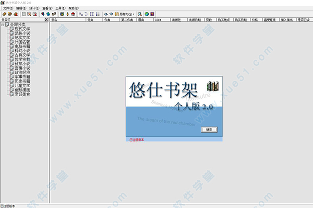
Task: Click the double brown books toolbar icon
Action: 10,14
